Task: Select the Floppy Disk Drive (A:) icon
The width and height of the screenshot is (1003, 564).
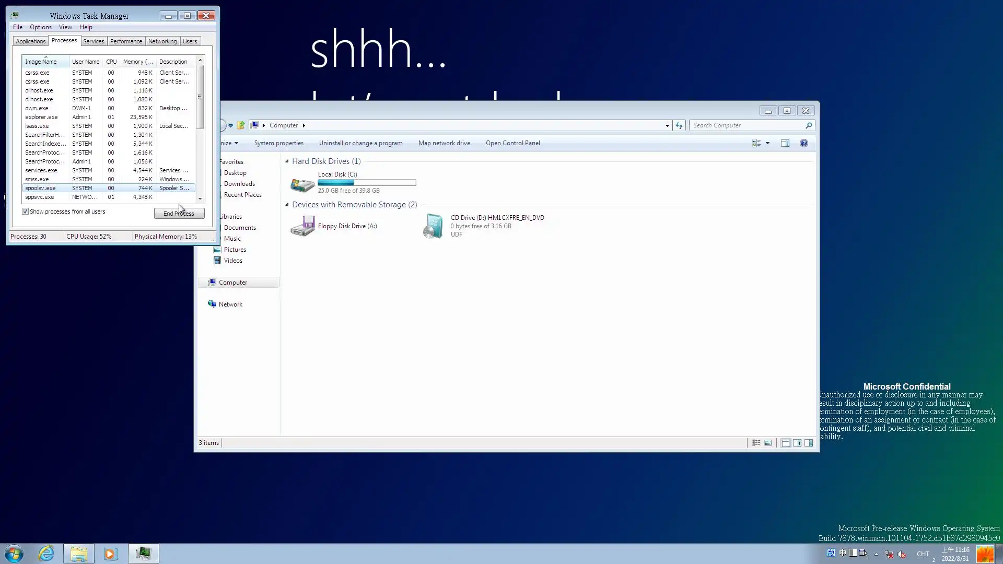Action: pyautogui.click(x=302, y=226)
